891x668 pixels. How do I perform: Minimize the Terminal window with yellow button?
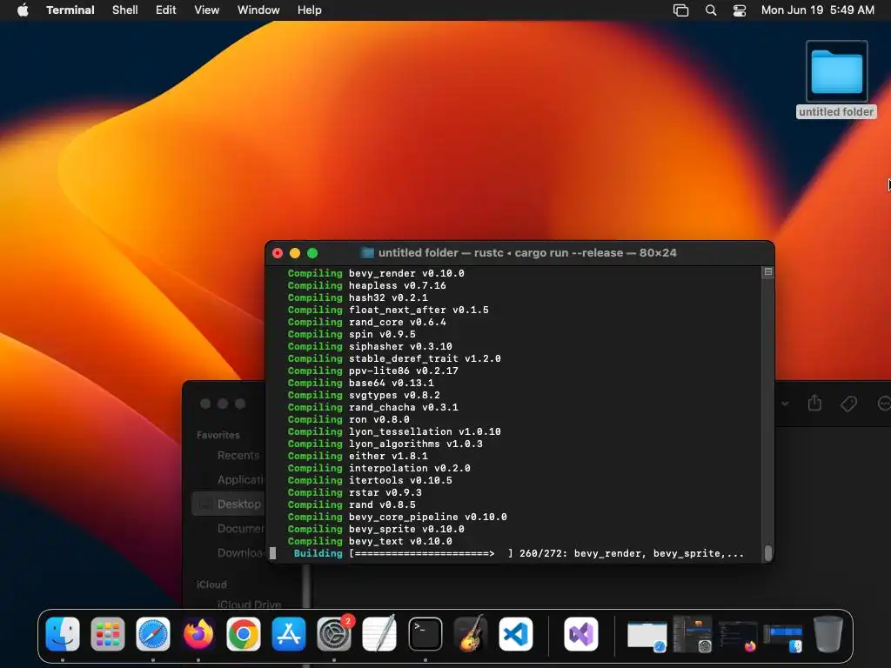click(x=295, y=253)
